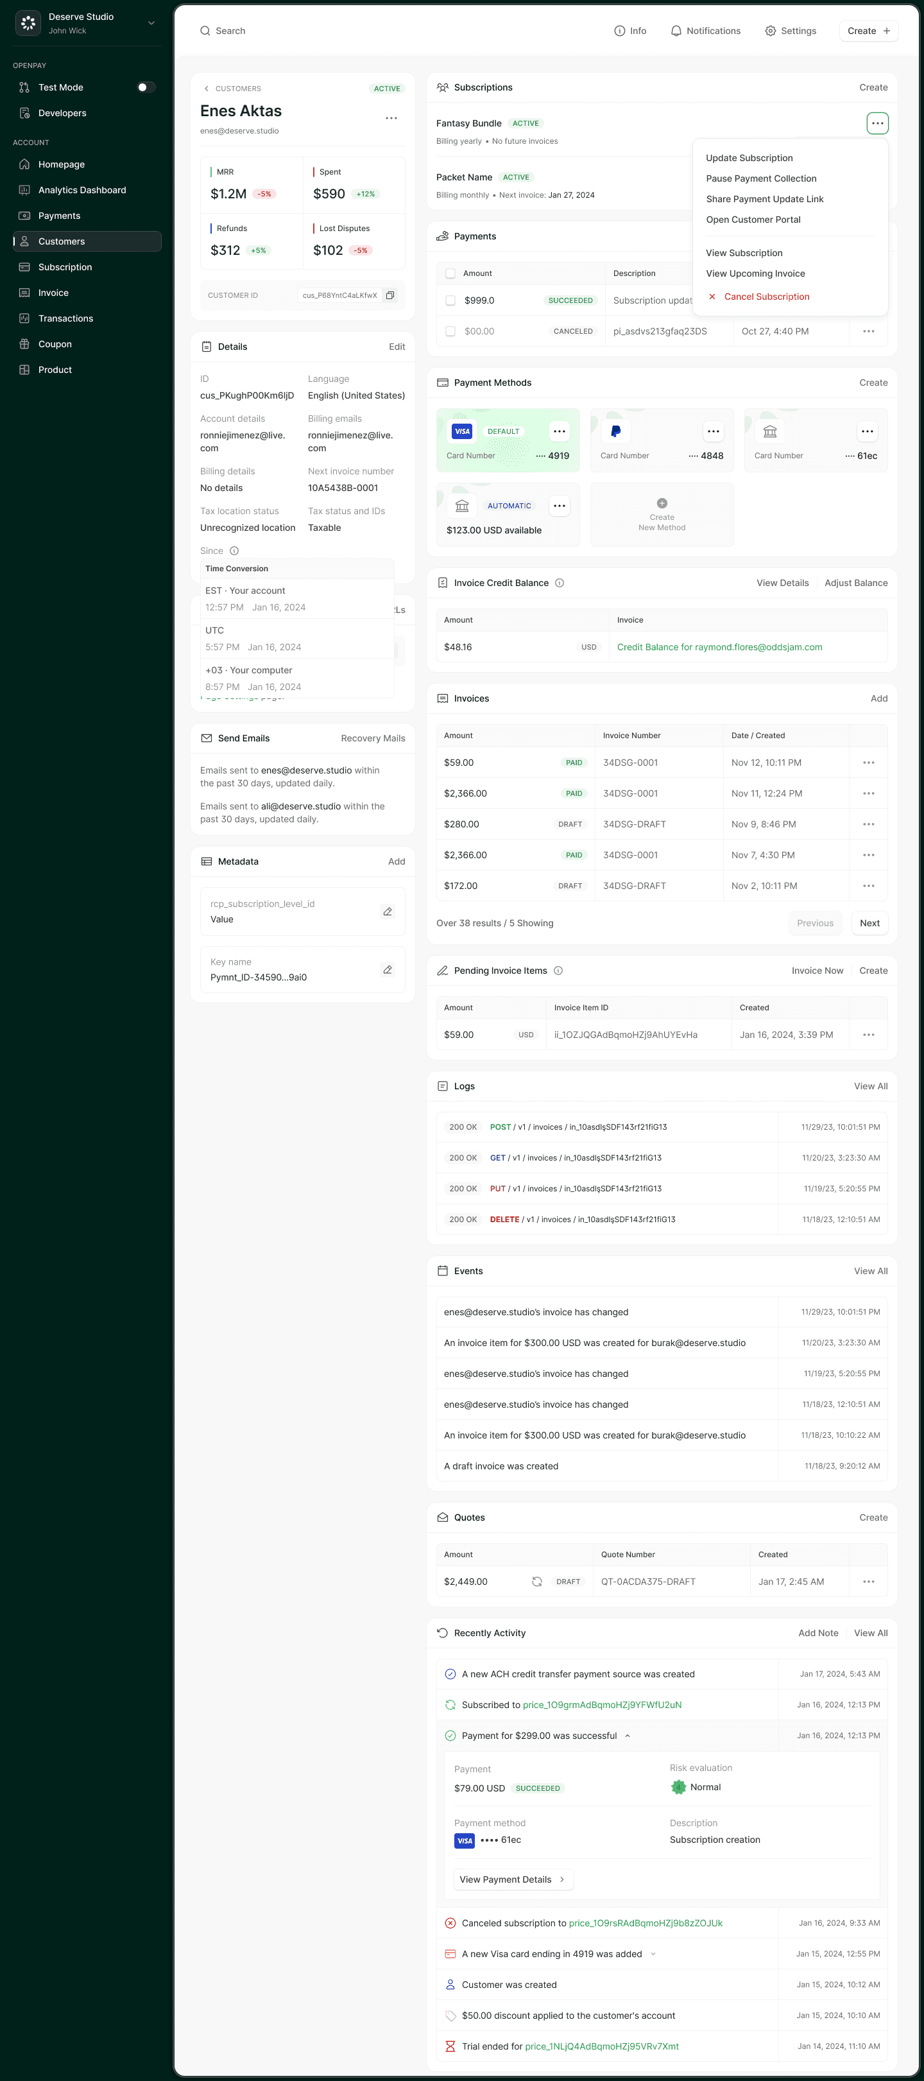Open the Developers sidebar item
Screen dimensions: 924x2081
click(87, 113)
